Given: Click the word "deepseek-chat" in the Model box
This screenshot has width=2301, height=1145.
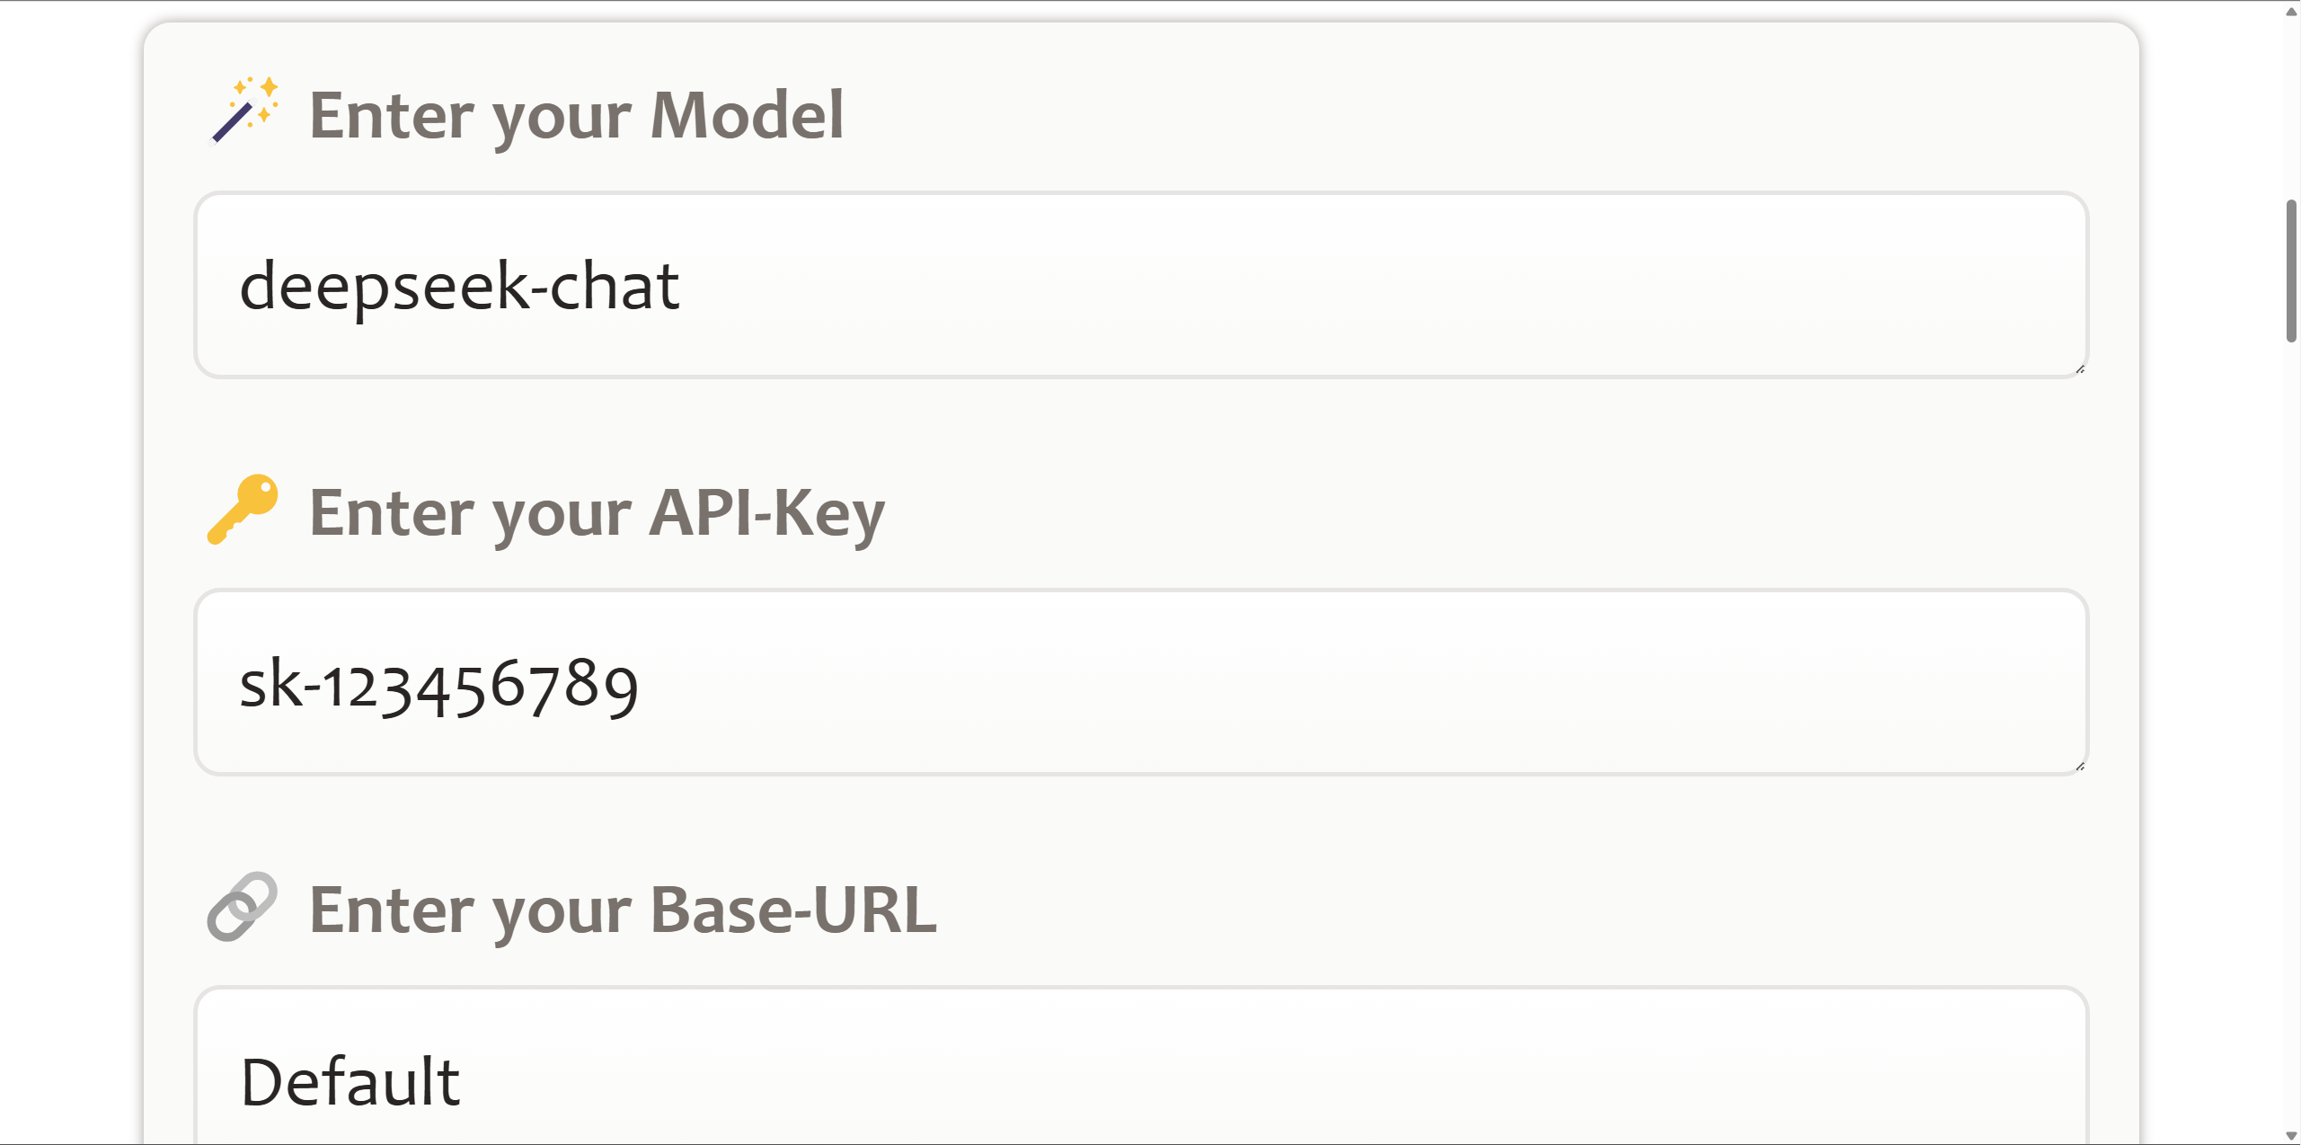Looking at the screenshot, I should 459,287.
